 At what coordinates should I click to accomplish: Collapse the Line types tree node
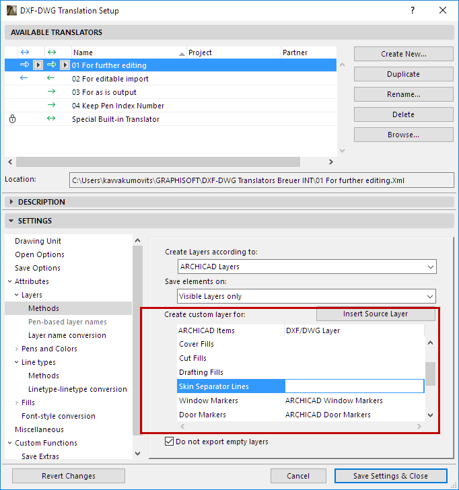click(x=17, y=362)
